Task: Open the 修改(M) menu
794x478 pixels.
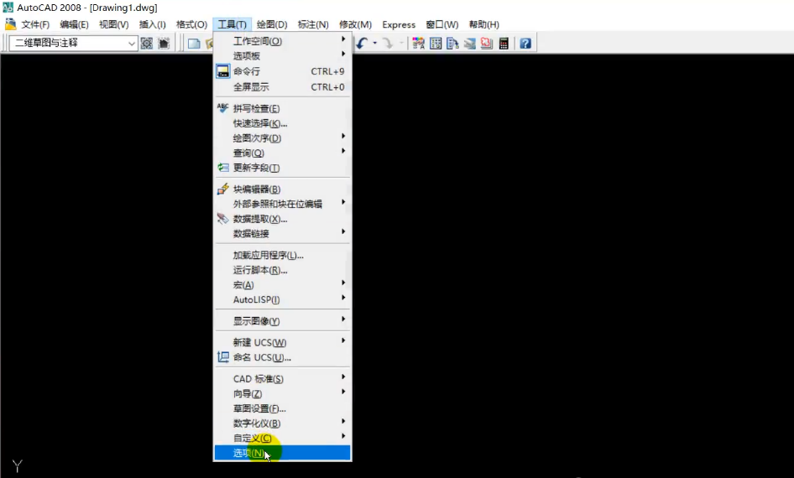Action: coord(356,24)
